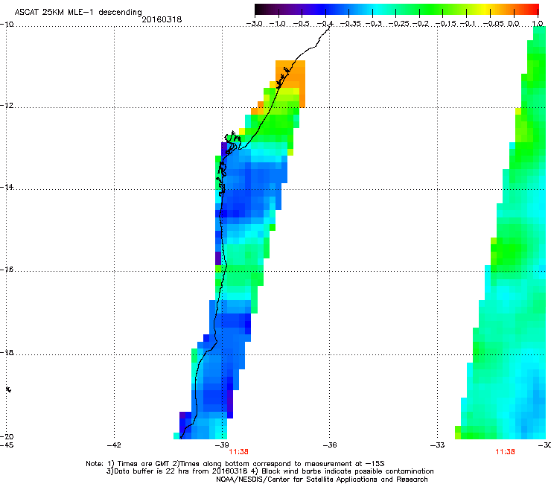The width and height of the screenshot is (551, 484).
Task: Click the latitude label -18
Action: click(7, 352)
